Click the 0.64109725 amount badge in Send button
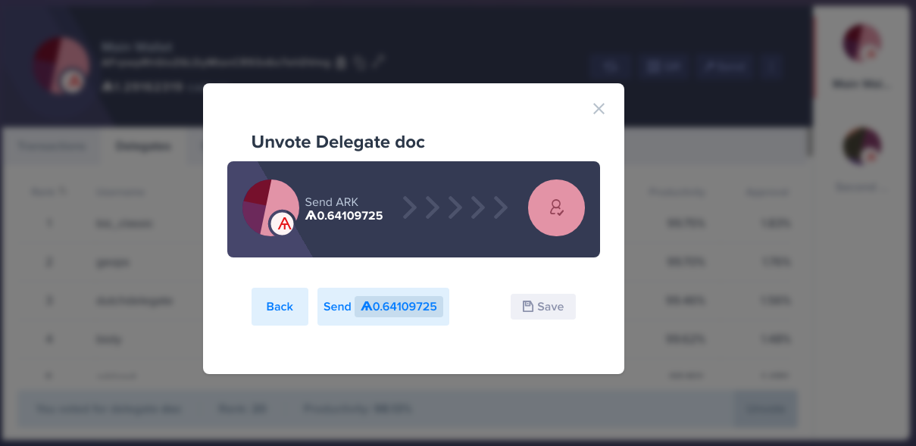The height and width of the screenshot is (446, 916). [x=399, y=307]
